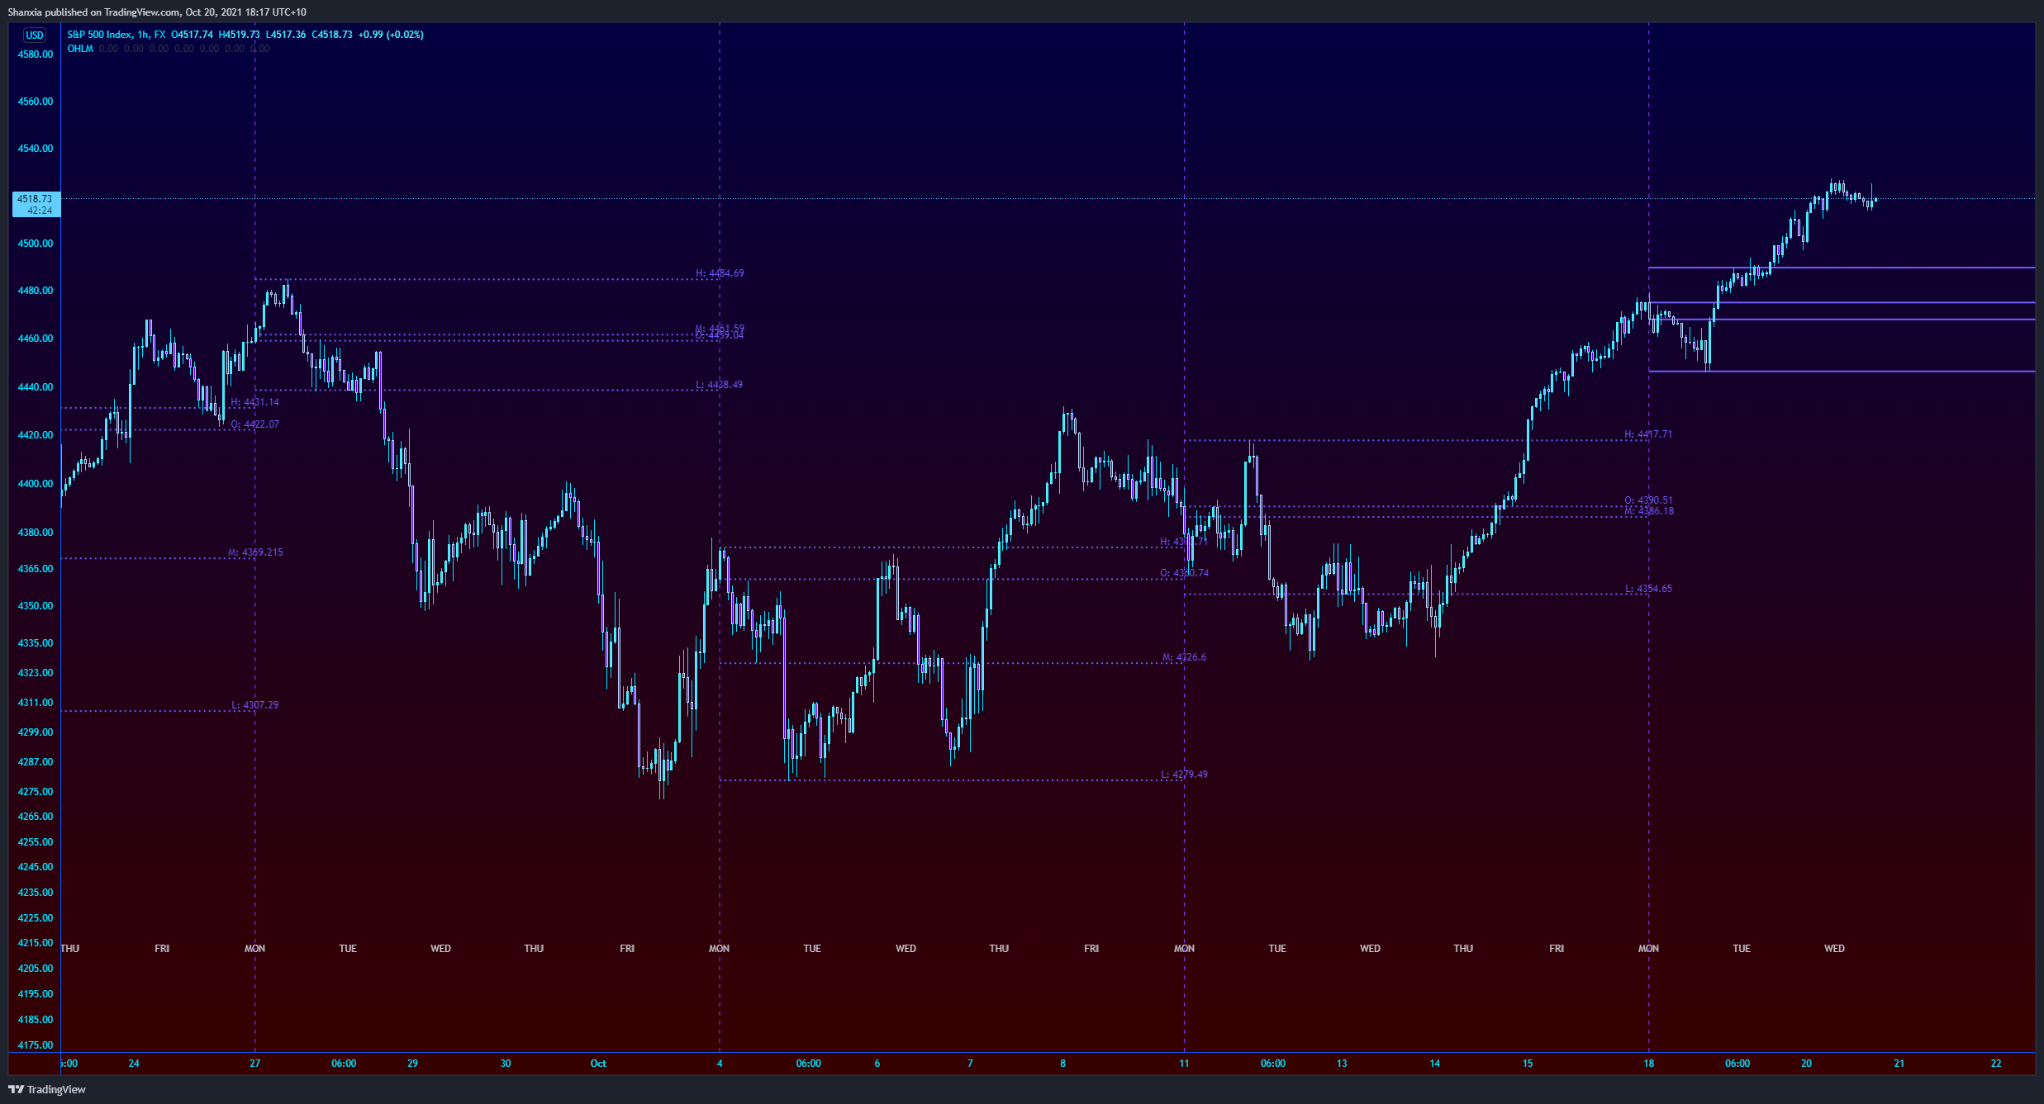The image size is (2044, 1104).
Task: Click the date 13 on time axis
Action: click(1342, 1064)
